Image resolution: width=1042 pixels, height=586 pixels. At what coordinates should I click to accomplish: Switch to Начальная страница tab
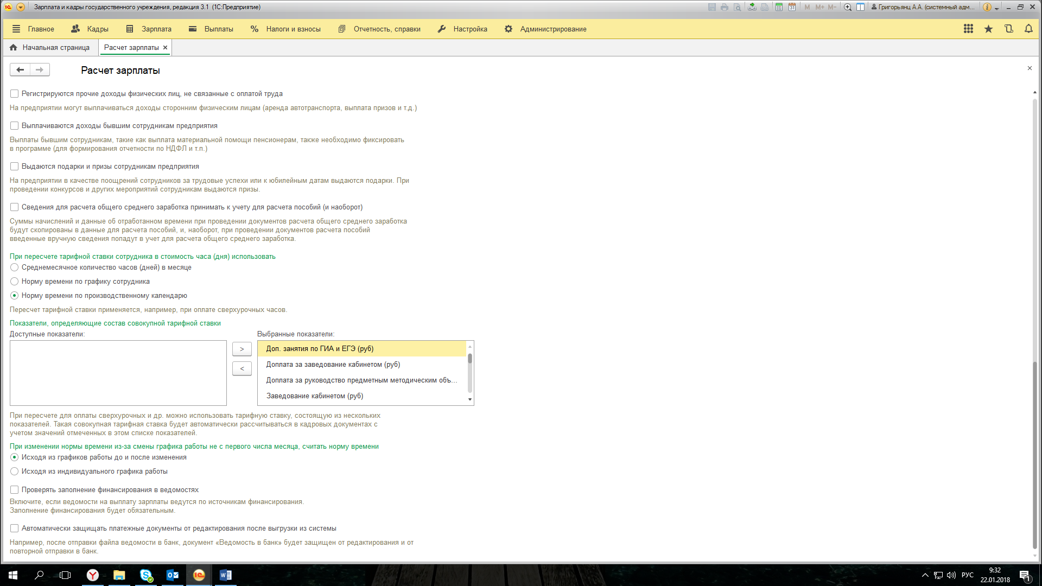[50, 47]
